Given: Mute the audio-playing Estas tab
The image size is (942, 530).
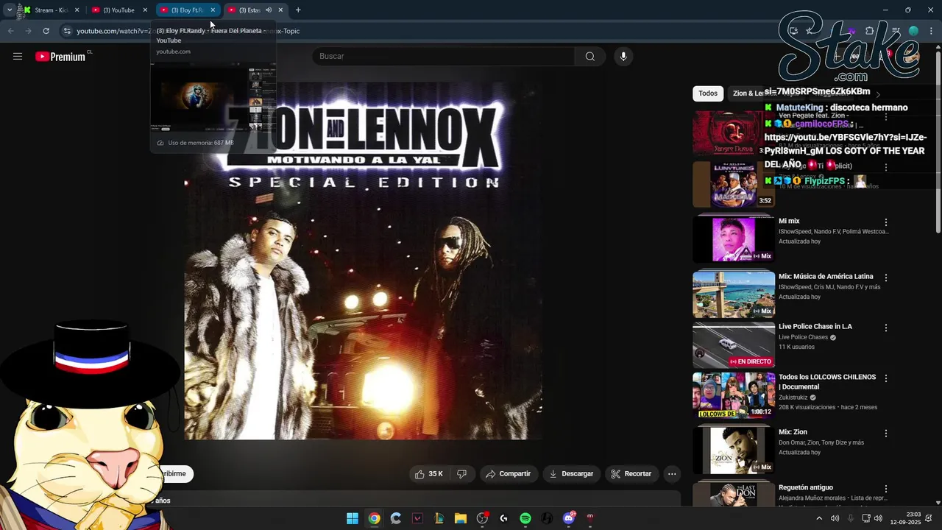Looking at the screenshot, I should coord(269,10).
